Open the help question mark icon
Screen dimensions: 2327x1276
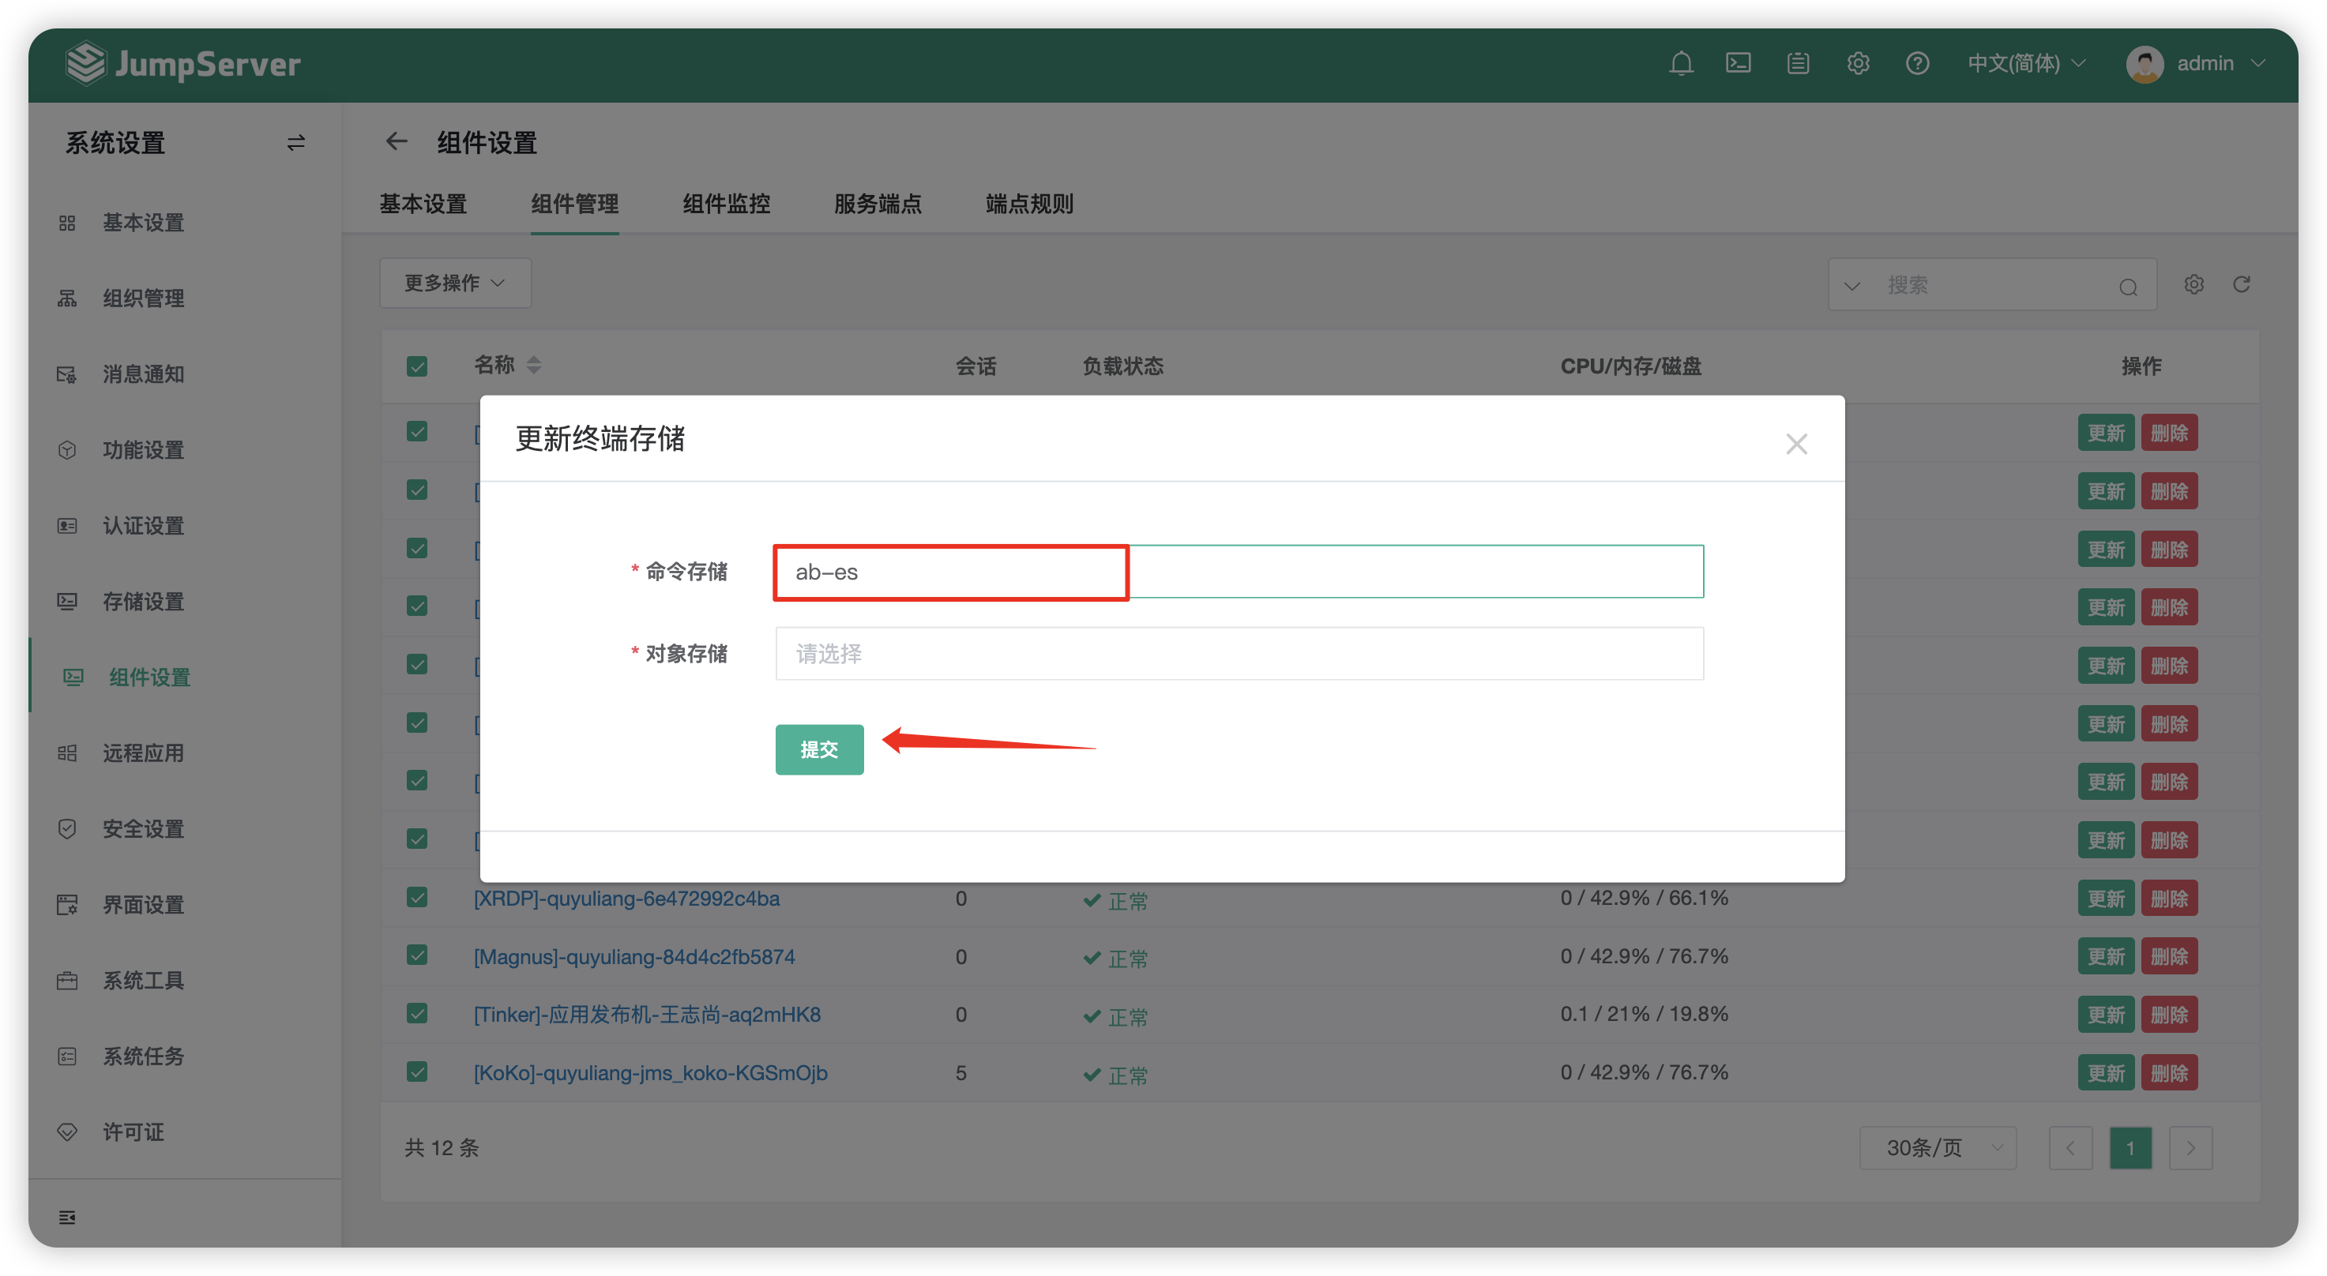coord(1917,63)
